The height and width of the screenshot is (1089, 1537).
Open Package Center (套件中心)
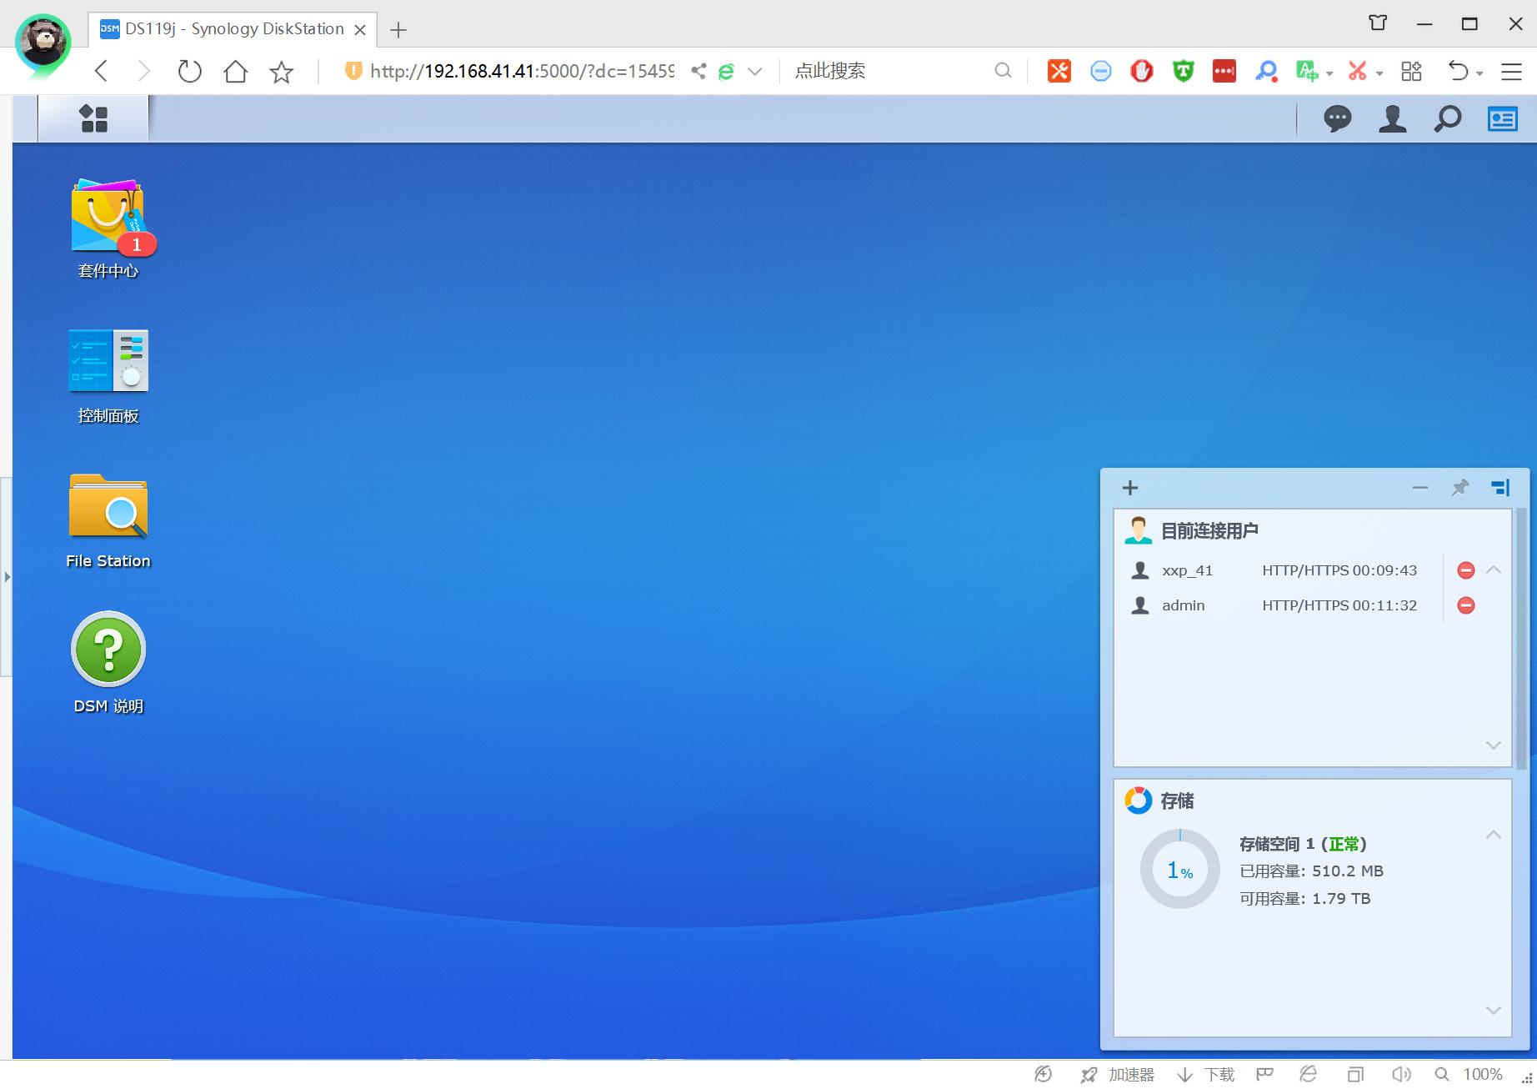click(108, 228)
